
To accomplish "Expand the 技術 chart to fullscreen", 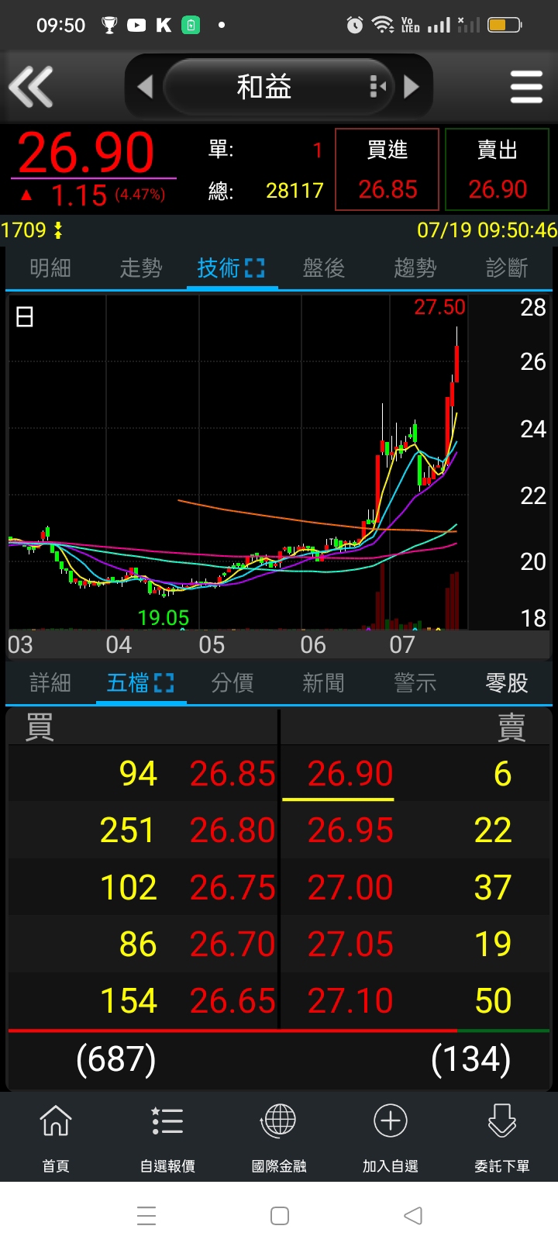I will (x=254, y=268).
